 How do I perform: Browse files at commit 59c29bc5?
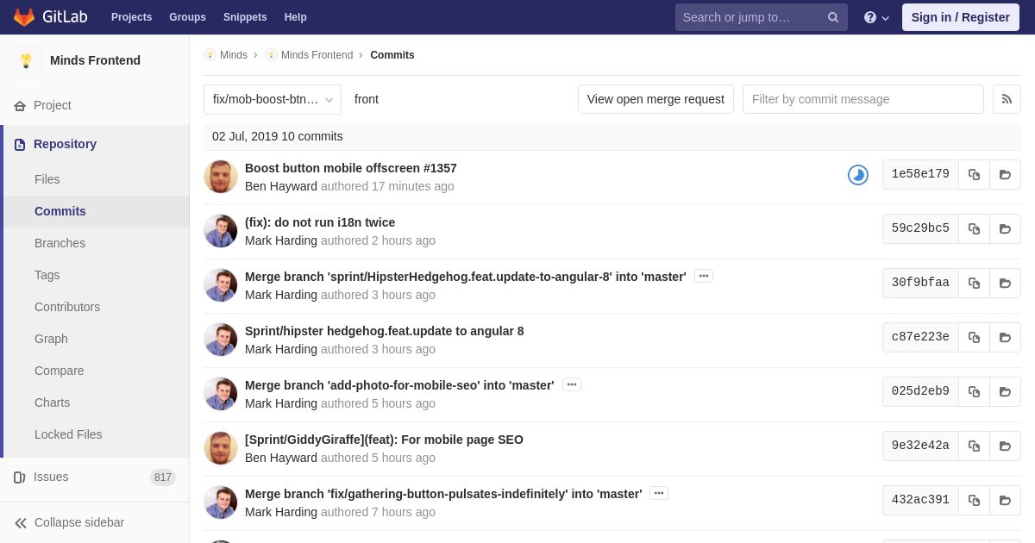click(x=1005, y=228)
